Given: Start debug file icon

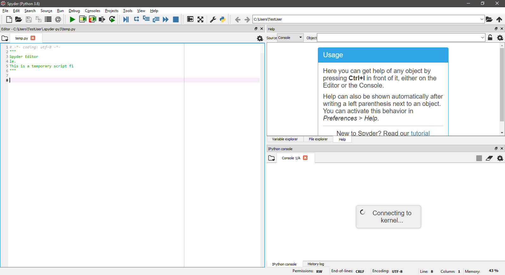Looking at the screenshot, I should 126,19.
